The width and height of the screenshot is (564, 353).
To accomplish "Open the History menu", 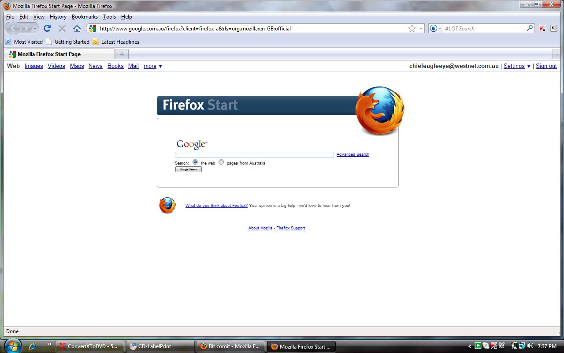I will (x=58, y=17).
